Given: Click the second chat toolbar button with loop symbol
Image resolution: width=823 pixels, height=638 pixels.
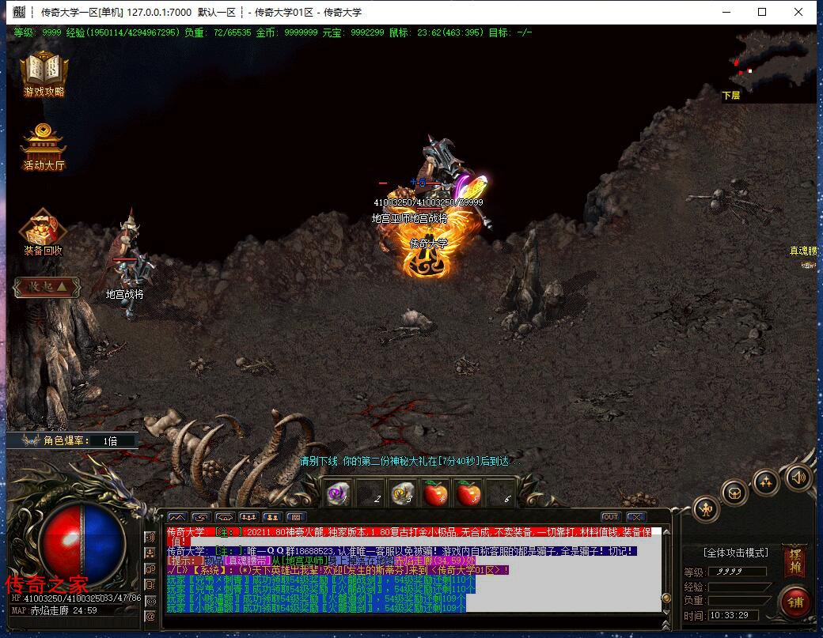Looking at the screenshot, I should point(201,517).
